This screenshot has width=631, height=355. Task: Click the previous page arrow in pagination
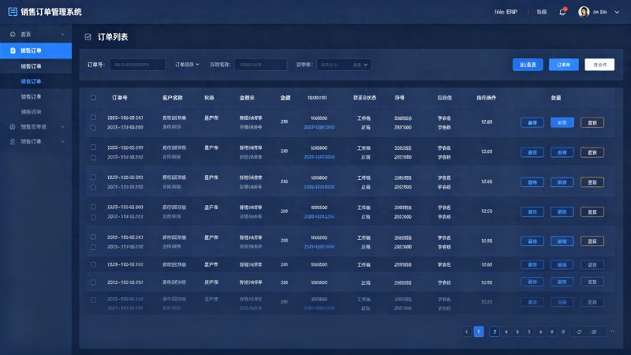coord(466,331)
